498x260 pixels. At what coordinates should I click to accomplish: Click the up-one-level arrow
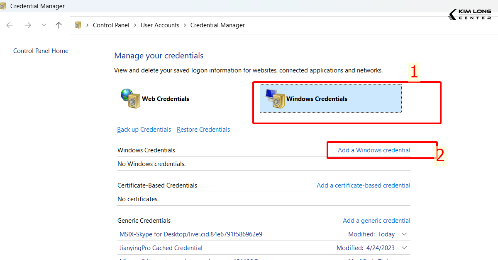point(59,25)
